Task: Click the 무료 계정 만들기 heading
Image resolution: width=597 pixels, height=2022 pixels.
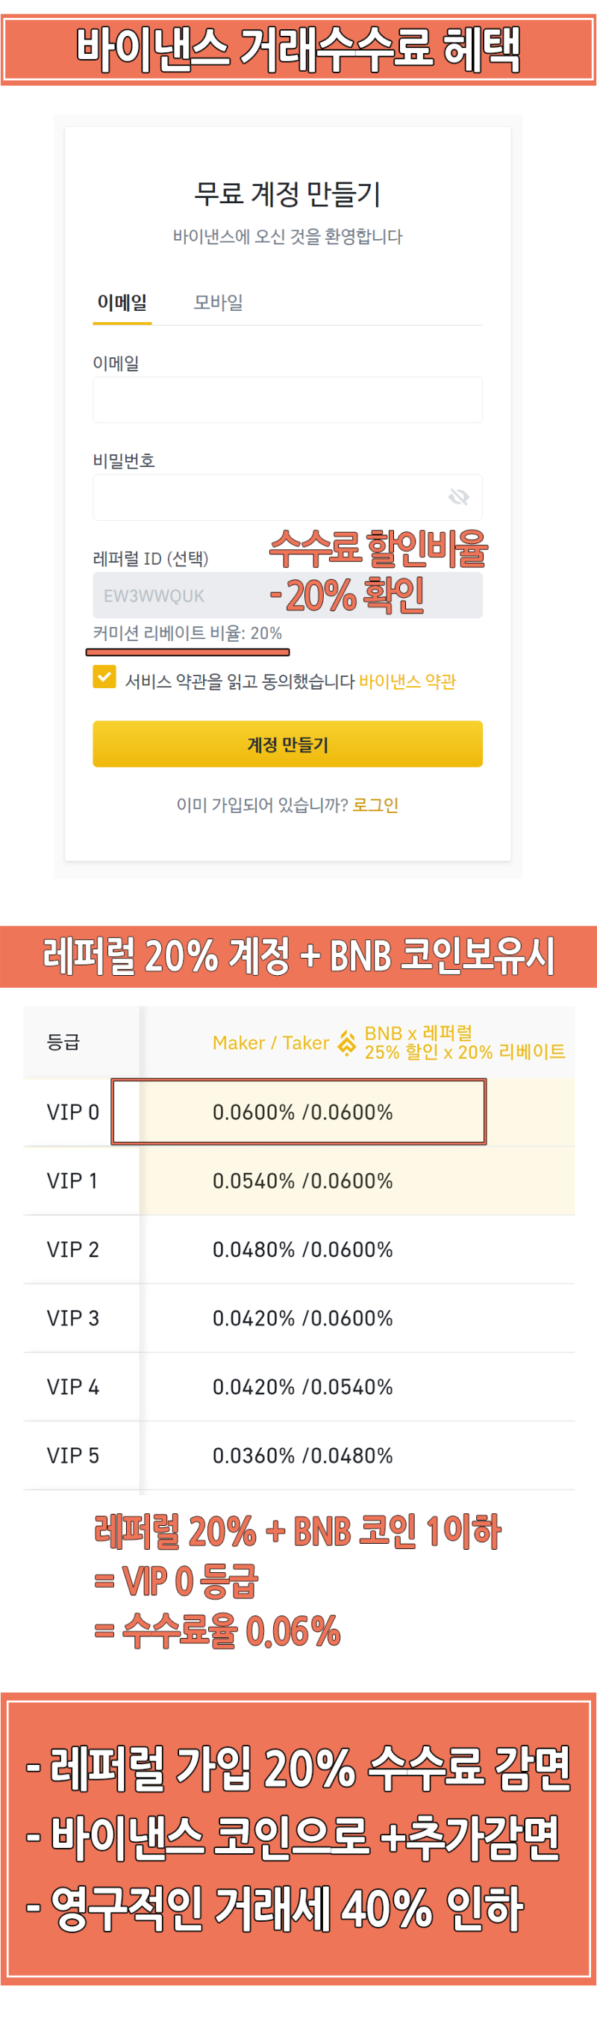Action: click(x=287, y=195)
